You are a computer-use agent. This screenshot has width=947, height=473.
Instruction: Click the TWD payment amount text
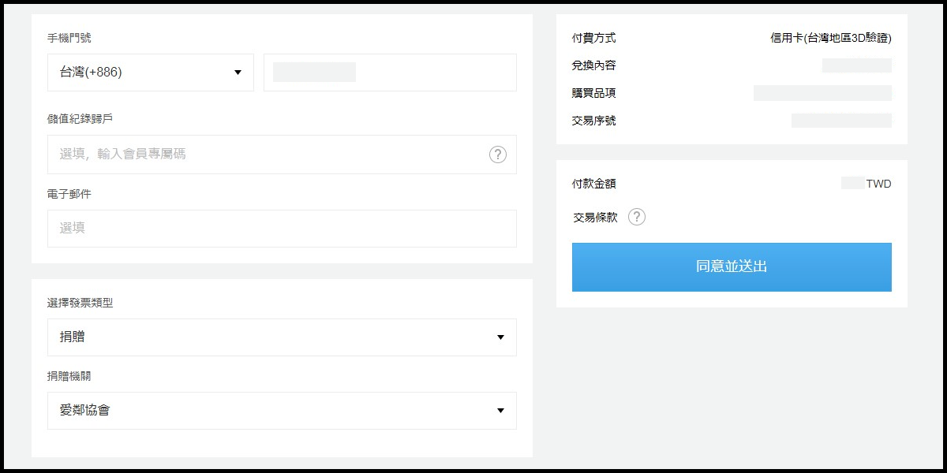point(878,184)
